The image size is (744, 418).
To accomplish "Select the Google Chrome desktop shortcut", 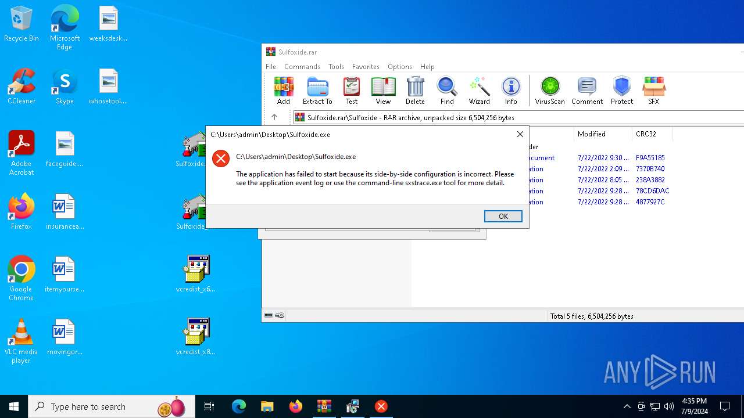I will (x=22, y=279).
